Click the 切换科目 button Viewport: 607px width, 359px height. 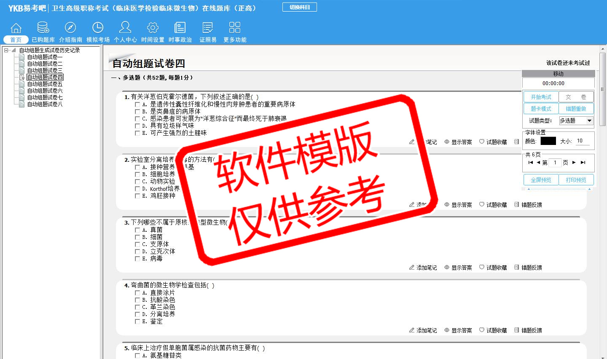click(x=300, y=7)
